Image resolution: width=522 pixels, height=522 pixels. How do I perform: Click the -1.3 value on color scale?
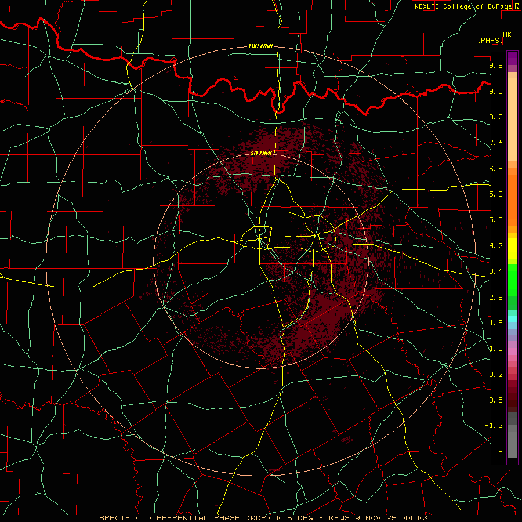(494, 426)
